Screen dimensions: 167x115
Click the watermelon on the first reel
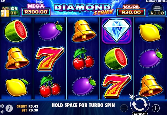16,31
